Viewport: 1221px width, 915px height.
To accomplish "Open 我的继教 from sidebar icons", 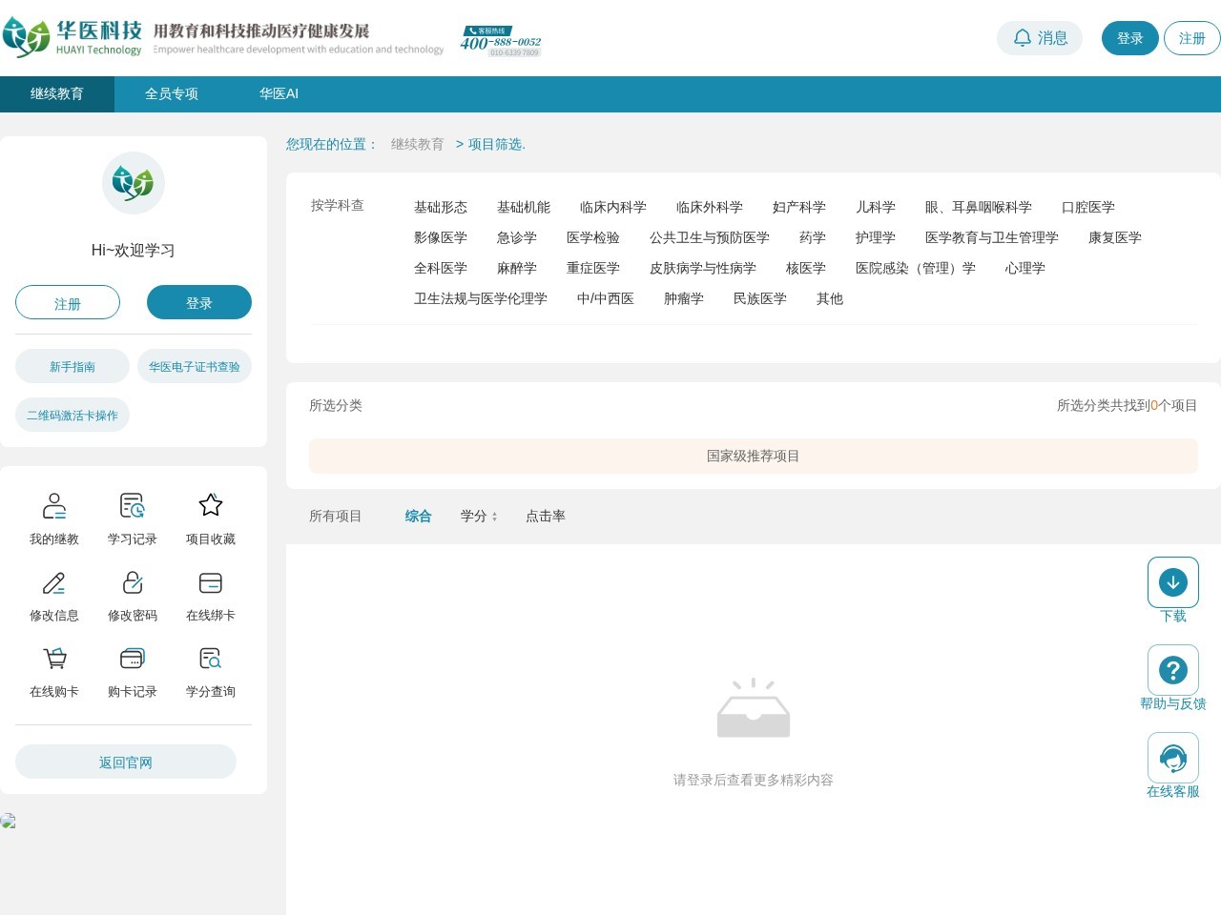I will pyautogui.click(x=54, y=518).
